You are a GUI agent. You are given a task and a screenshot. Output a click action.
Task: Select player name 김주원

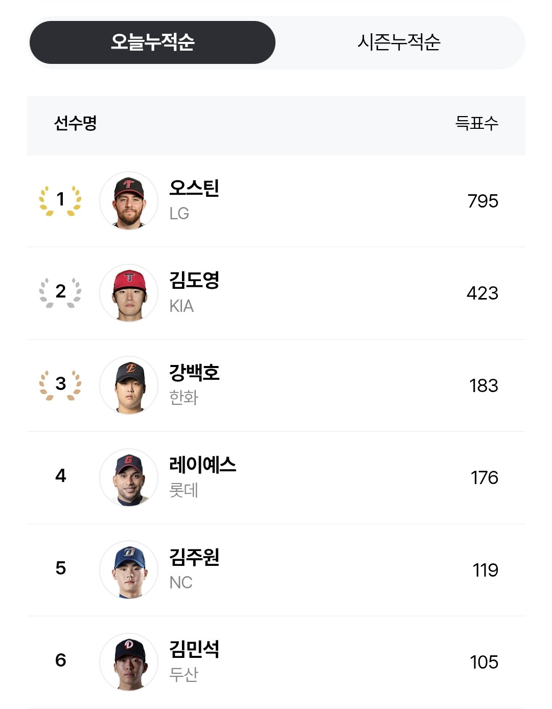pos(194,557)
